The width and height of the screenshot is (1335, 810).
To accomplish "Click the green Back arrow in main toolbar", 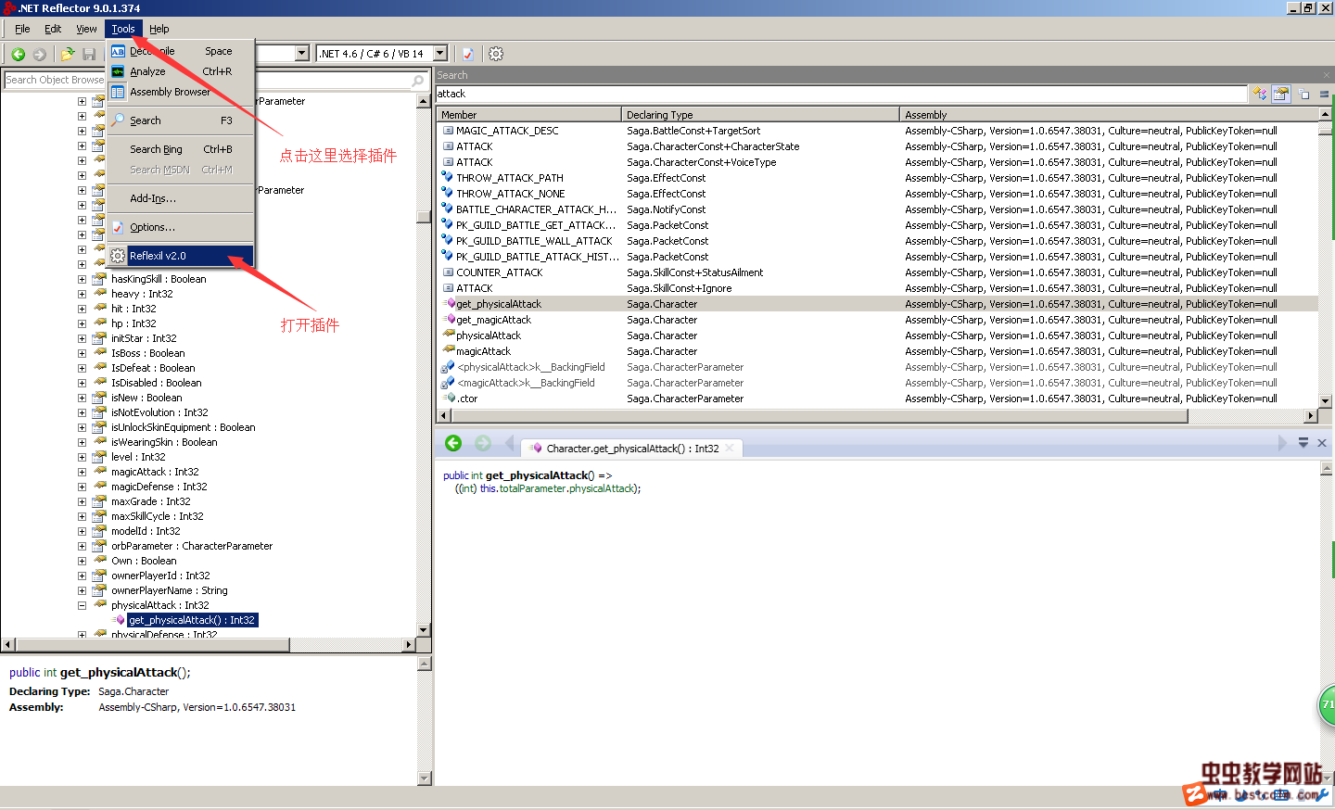I will pyautogui.click(x=18, y=55).
